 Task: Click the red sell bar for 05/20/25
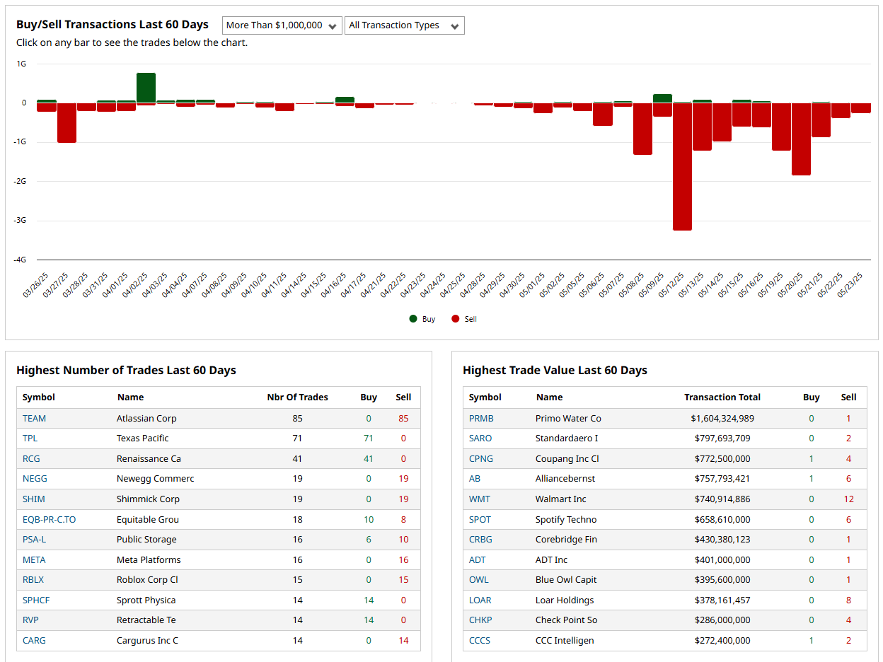pos(801,139)
